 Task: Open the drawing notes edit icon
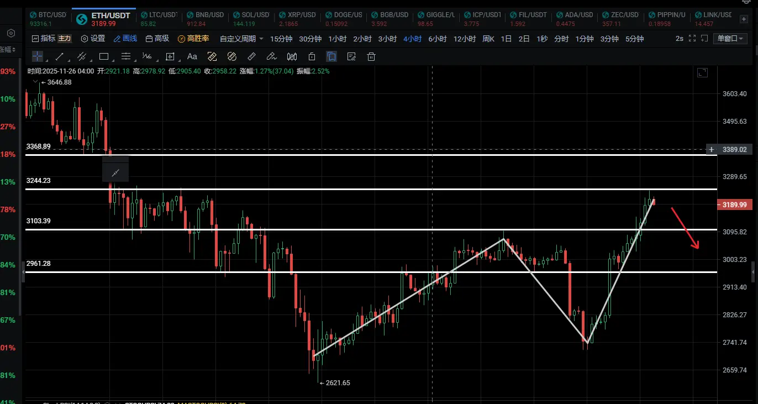click(351, 56)
